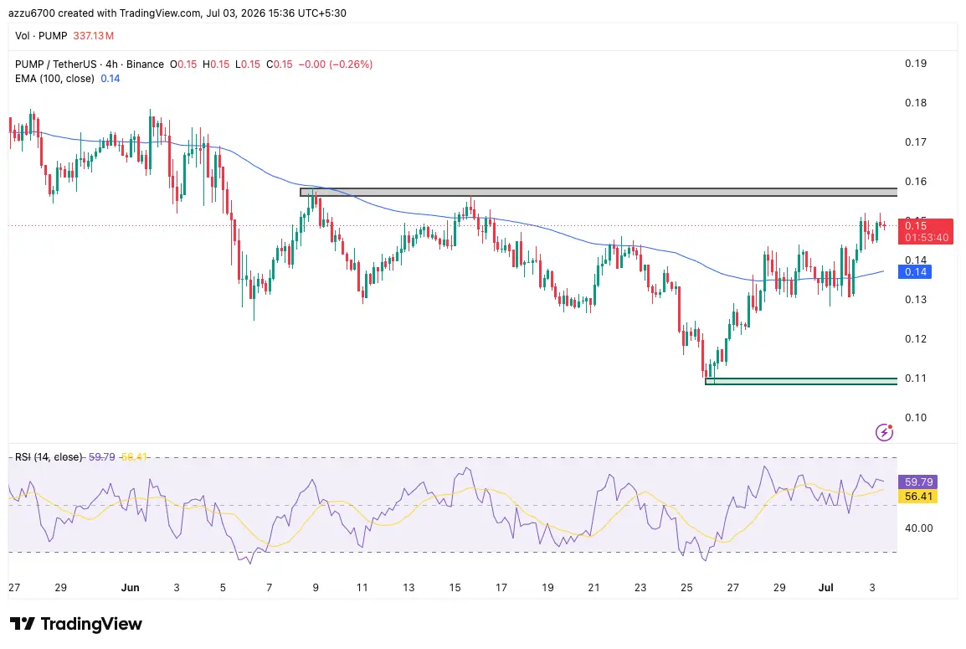Image resolution: width=966 pixels, height=649 pixels.
Task: Click the 17 date label on the time axis
Action: (501, 587)
